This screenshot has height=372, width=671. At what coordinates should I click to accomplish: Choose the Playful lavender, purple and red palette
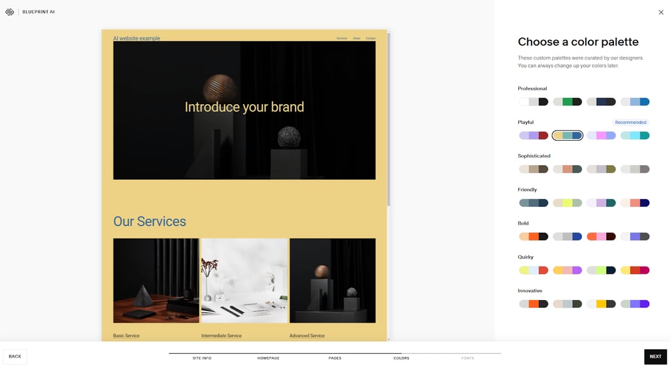[533, 136]
